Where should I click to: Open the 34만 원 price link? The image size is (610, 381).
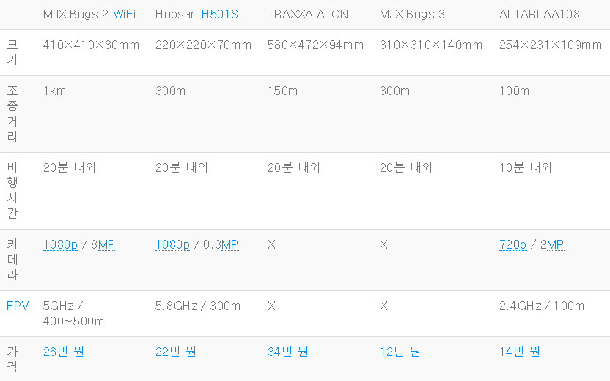(288, 352)
